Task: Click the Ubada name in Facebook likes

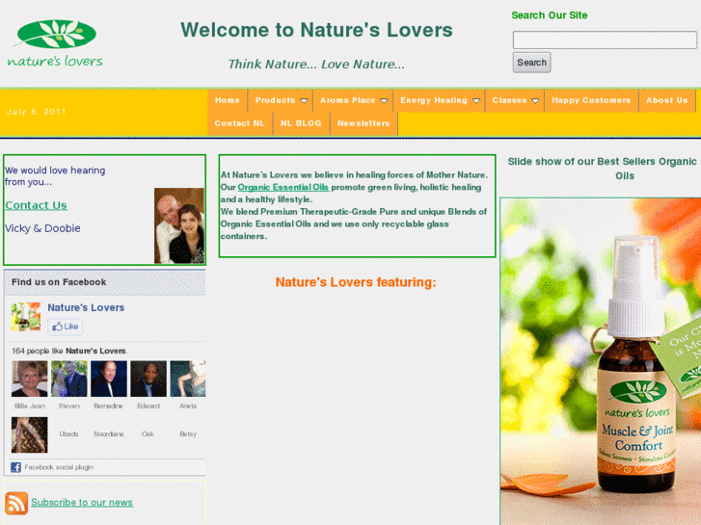Action: click(x=68, y=434)
